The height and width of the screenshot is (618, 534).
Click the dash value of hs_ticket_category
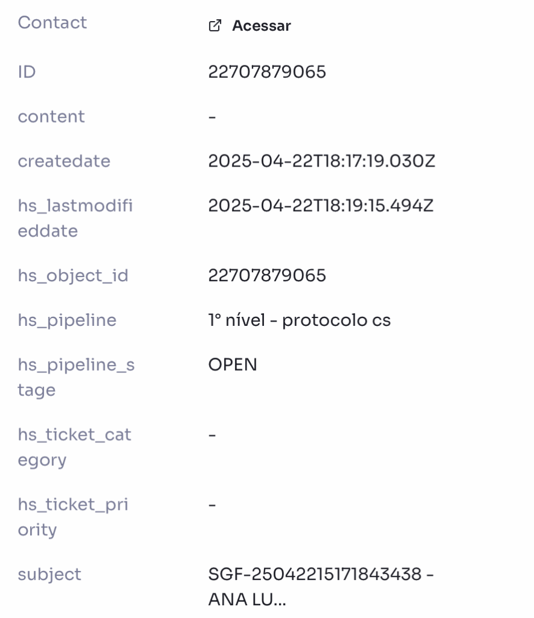pyautogui.click(x=212, y=435)
